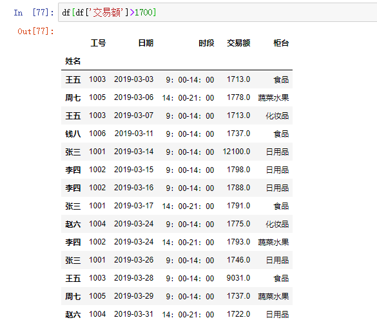This screenshot has height=329, width=377.
Task: Click 蔬菜水果 in the 2019-03-29 row
Action: coord(273,296)
